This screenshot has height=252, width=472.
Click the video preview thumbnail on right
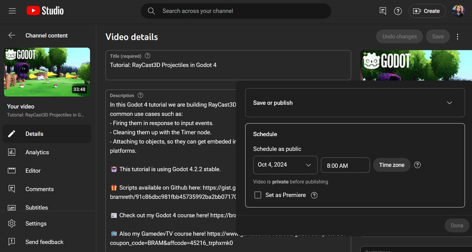pyautogui.click(x=416, y=65)
